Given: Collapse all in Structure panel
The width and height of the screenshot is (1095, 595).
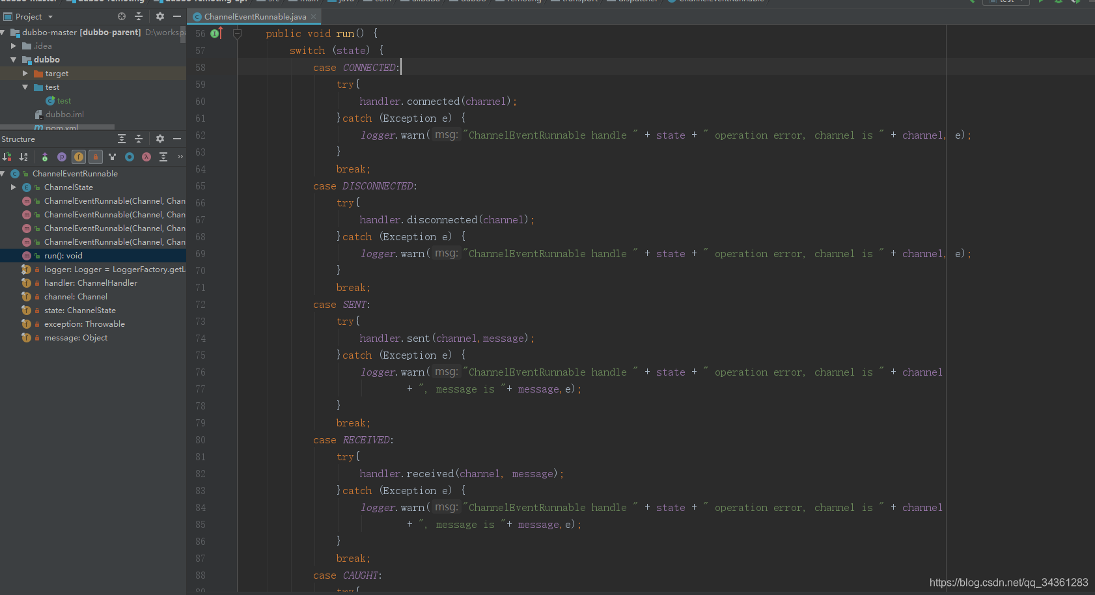Looking at the screenshot, I should pyautogui.click(x=138, y=139).
